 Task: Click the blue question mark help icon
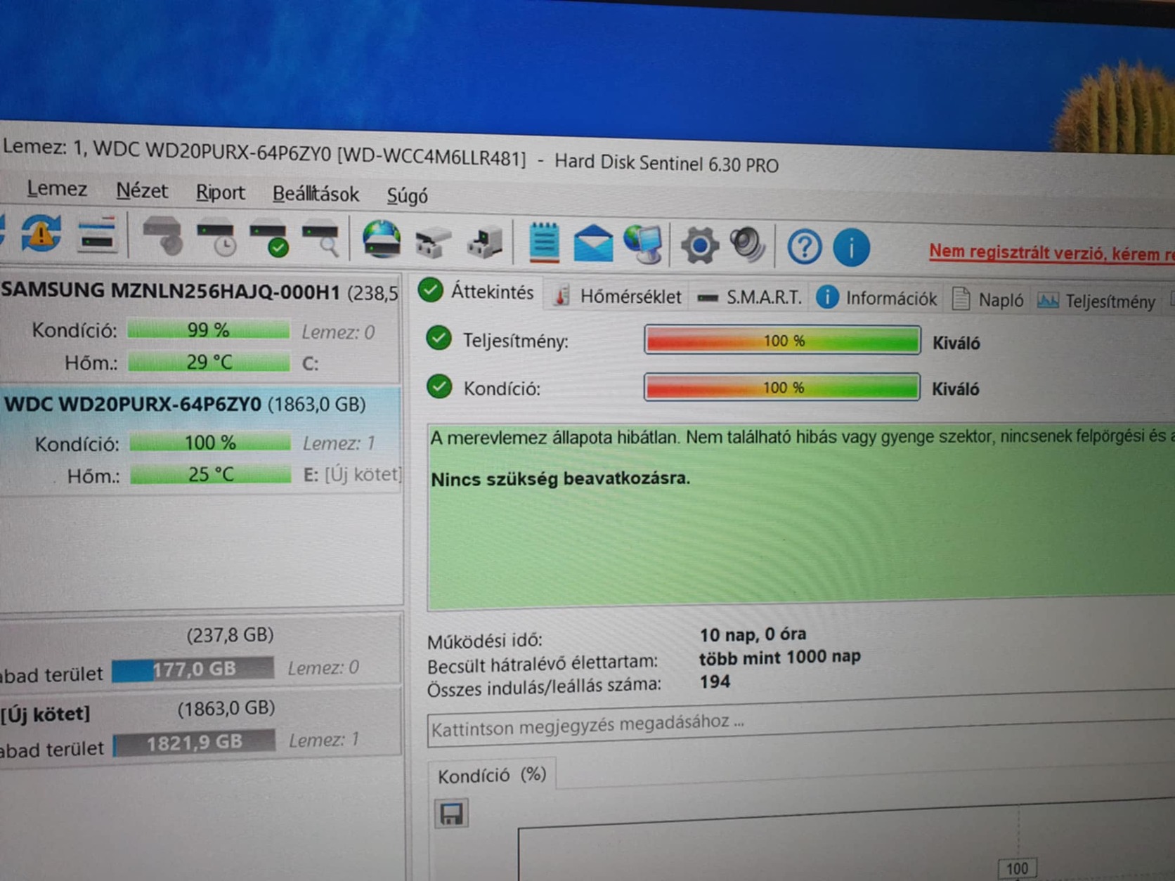804,247
